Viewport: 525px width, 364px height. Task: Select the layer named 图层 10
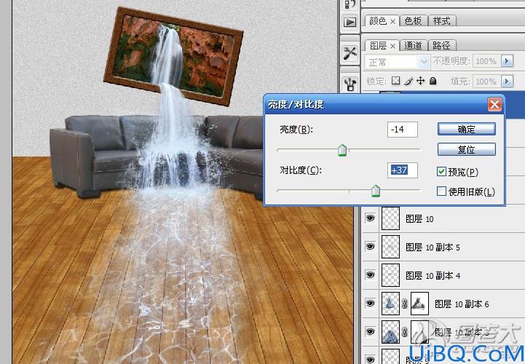[x=419, y=219]
